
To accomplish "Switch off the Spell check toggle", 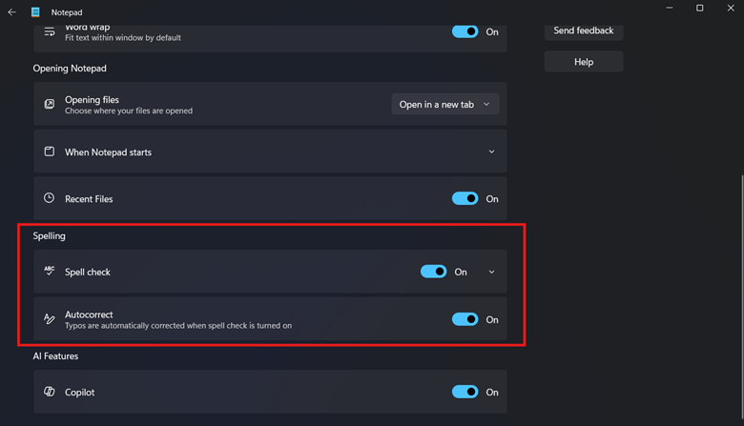I will tap(433, 272).
